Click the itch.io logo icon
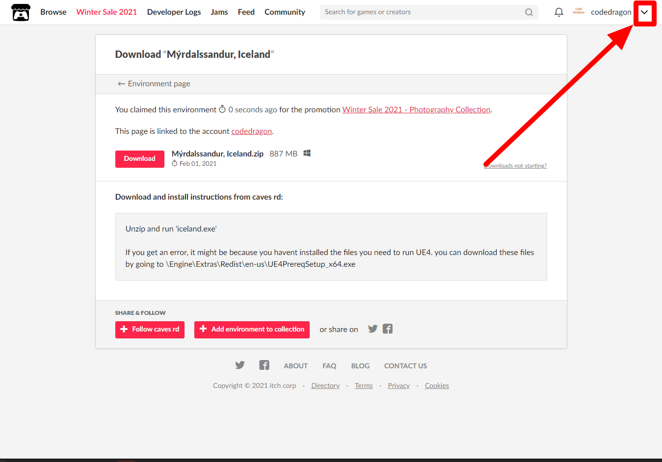 tap(21, 12)
